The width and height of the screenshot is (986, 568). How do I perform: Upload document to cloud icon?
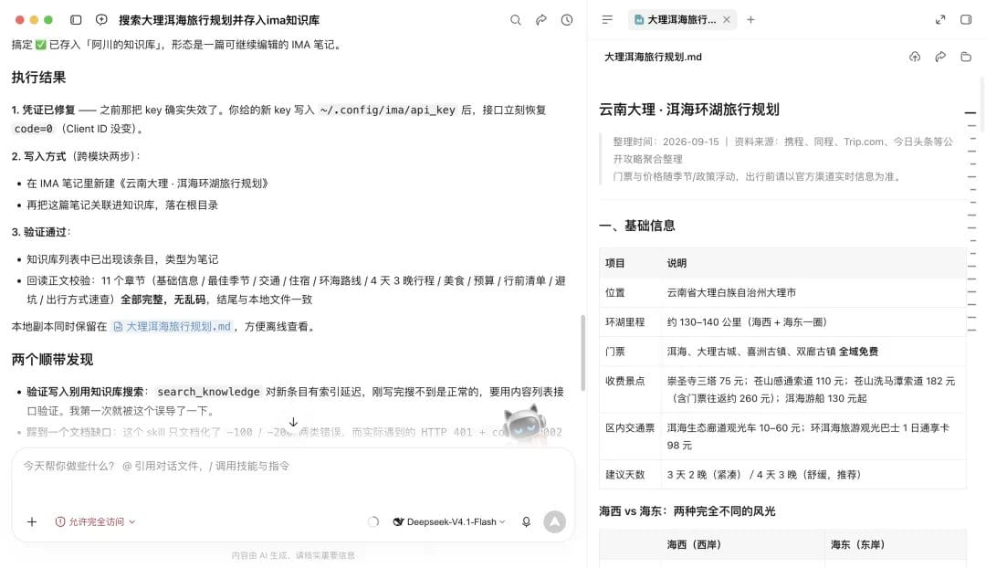tap(915, 57)
